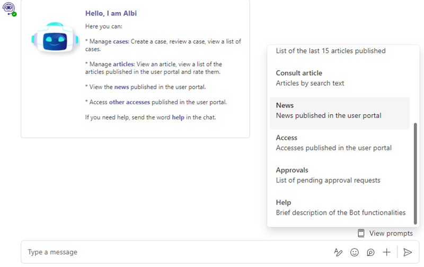Follow the other accesses link
Screen dimensions: 424x267
click(129, 102)
